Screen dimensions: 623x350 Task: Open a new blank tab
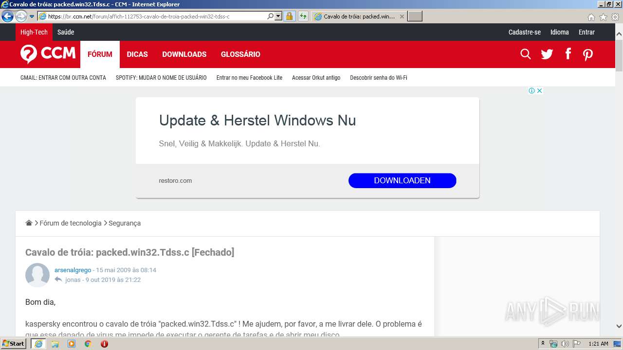[415, 16]
